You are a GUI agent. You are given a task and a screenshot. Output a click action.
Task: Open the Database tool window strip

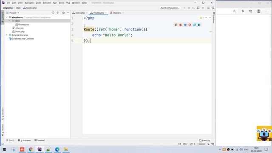(214, 18)
